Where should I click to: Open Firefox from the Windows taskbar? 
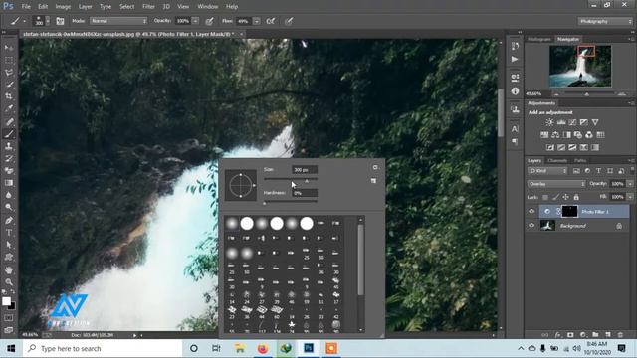[263, 348]
